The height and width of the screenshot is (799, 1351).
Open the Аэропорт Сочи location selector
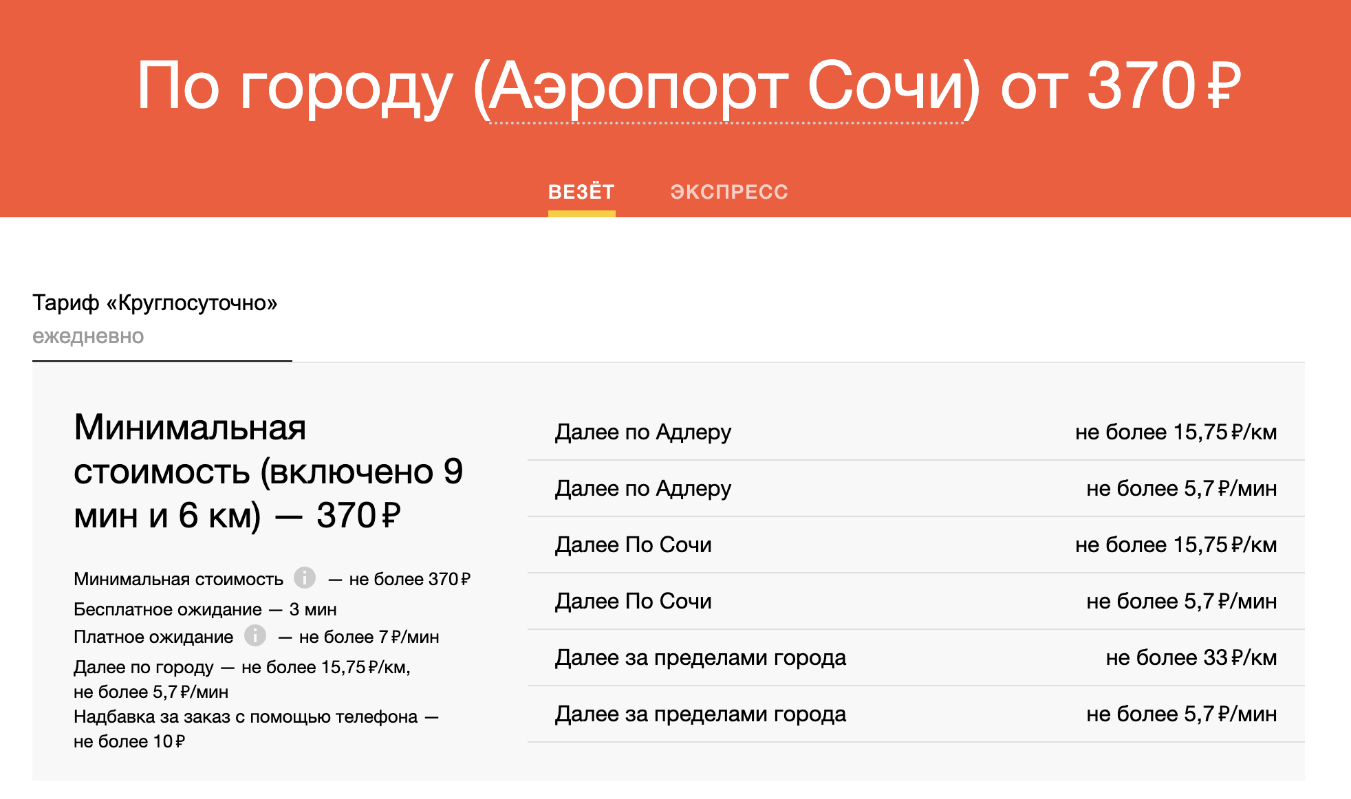click(726, 86)
